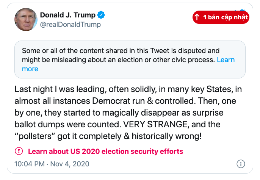This screenshot has width=260, height=180.
Task: Click the '10:04 PM' time text
Action: point(29,164)
